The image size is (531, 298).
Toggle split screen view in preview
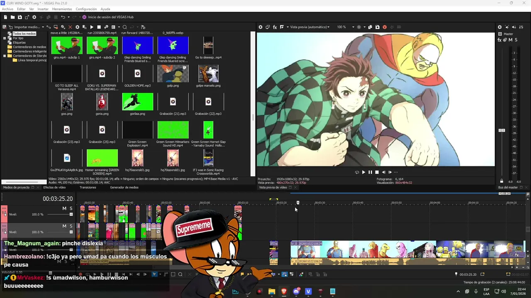tap(282, 27)
